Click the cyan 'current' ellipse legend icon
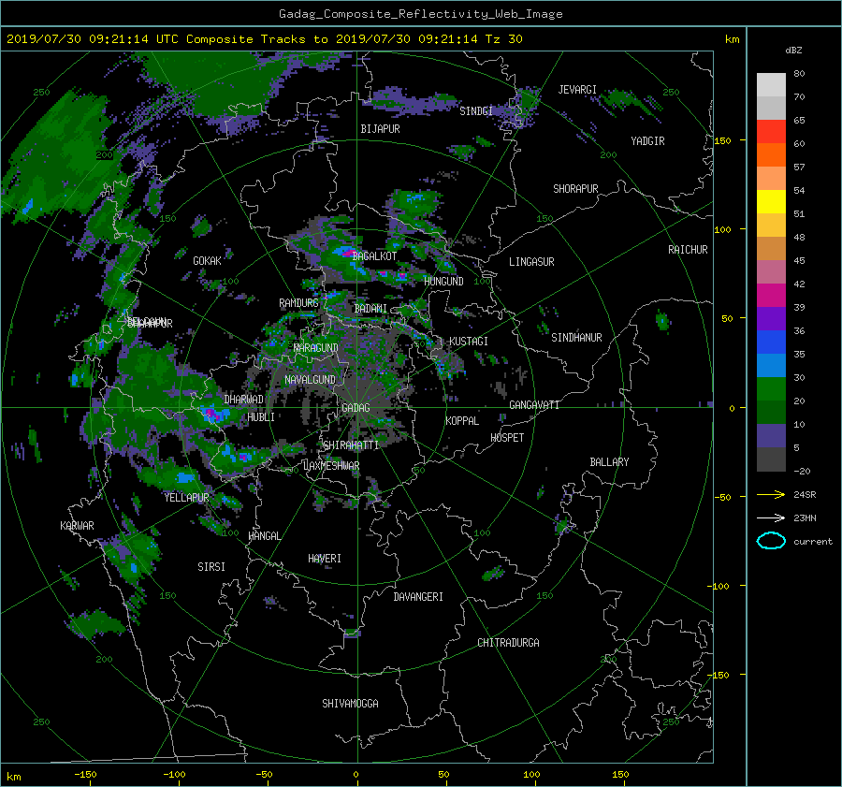 pyautogui.click(x=771, y=541)
